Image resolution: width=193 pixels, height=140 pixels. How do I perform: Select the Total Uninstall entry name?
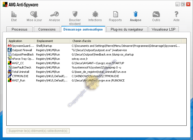[21, 72]
